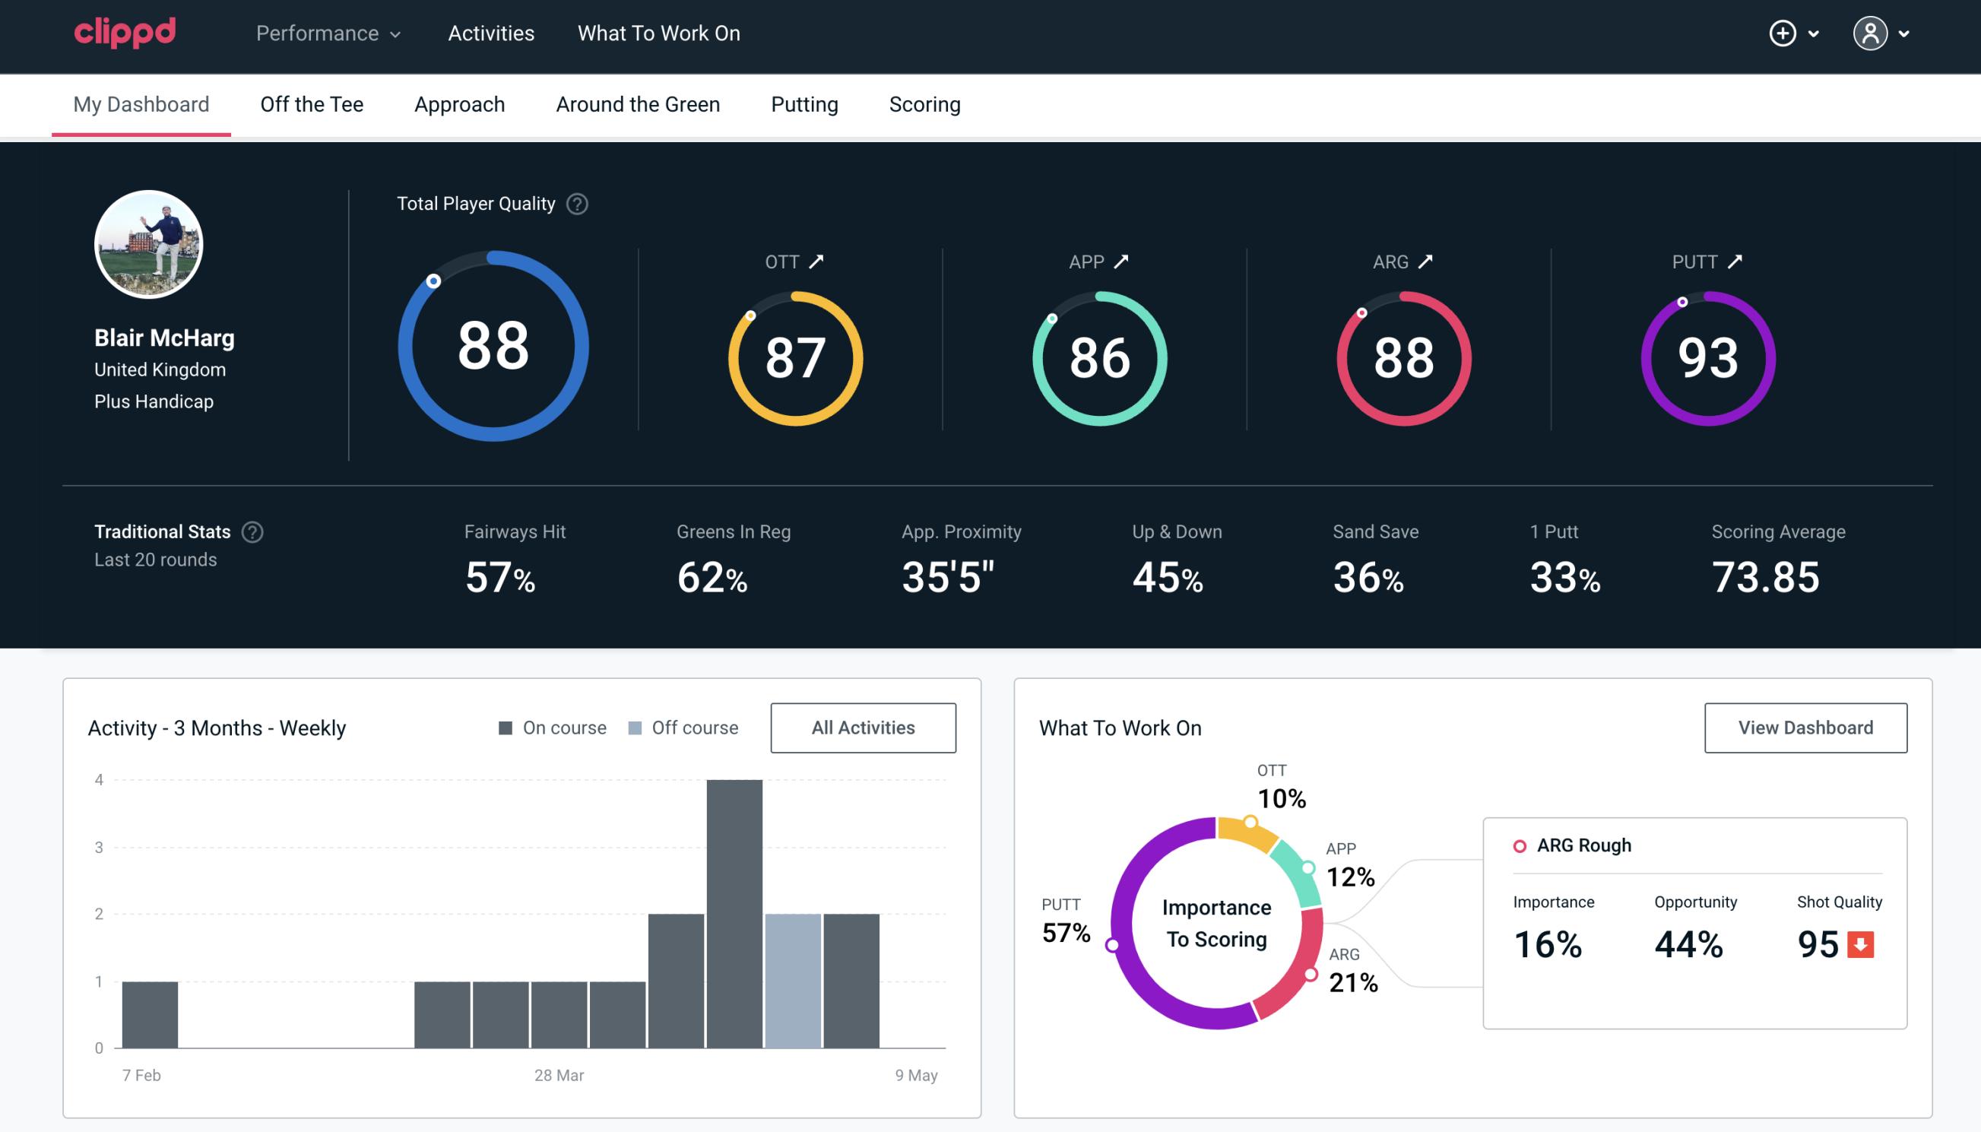The height and width of the screenshot is (1132, 1981).
Task: Click the player profile photo thumbnail
Action: tap(150, 245)
